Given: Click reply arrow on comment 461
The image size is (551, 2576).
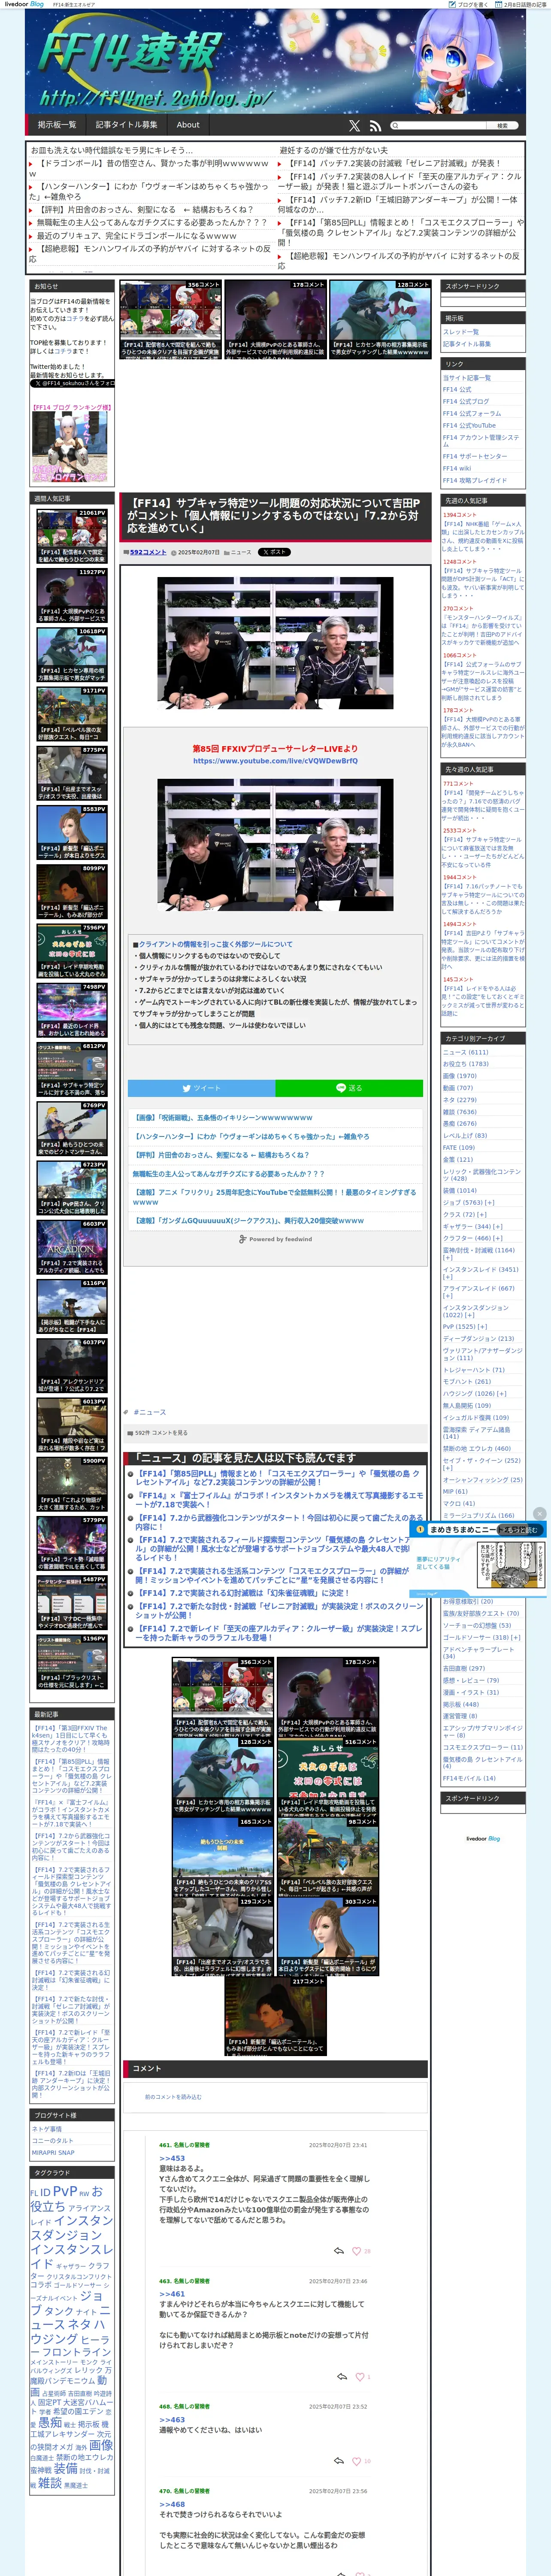Looking at the screenshot, I should (x=338, y=2250).
